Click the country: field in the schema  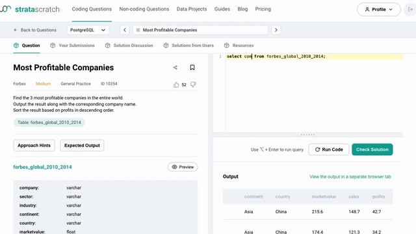27,223
